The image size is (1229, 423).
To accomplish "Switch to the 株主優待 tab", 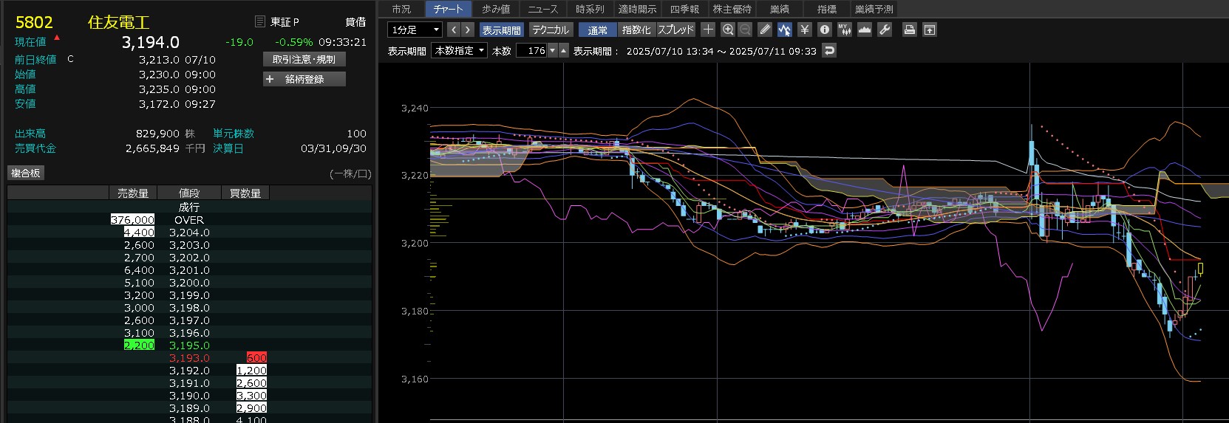I will 732,9.
